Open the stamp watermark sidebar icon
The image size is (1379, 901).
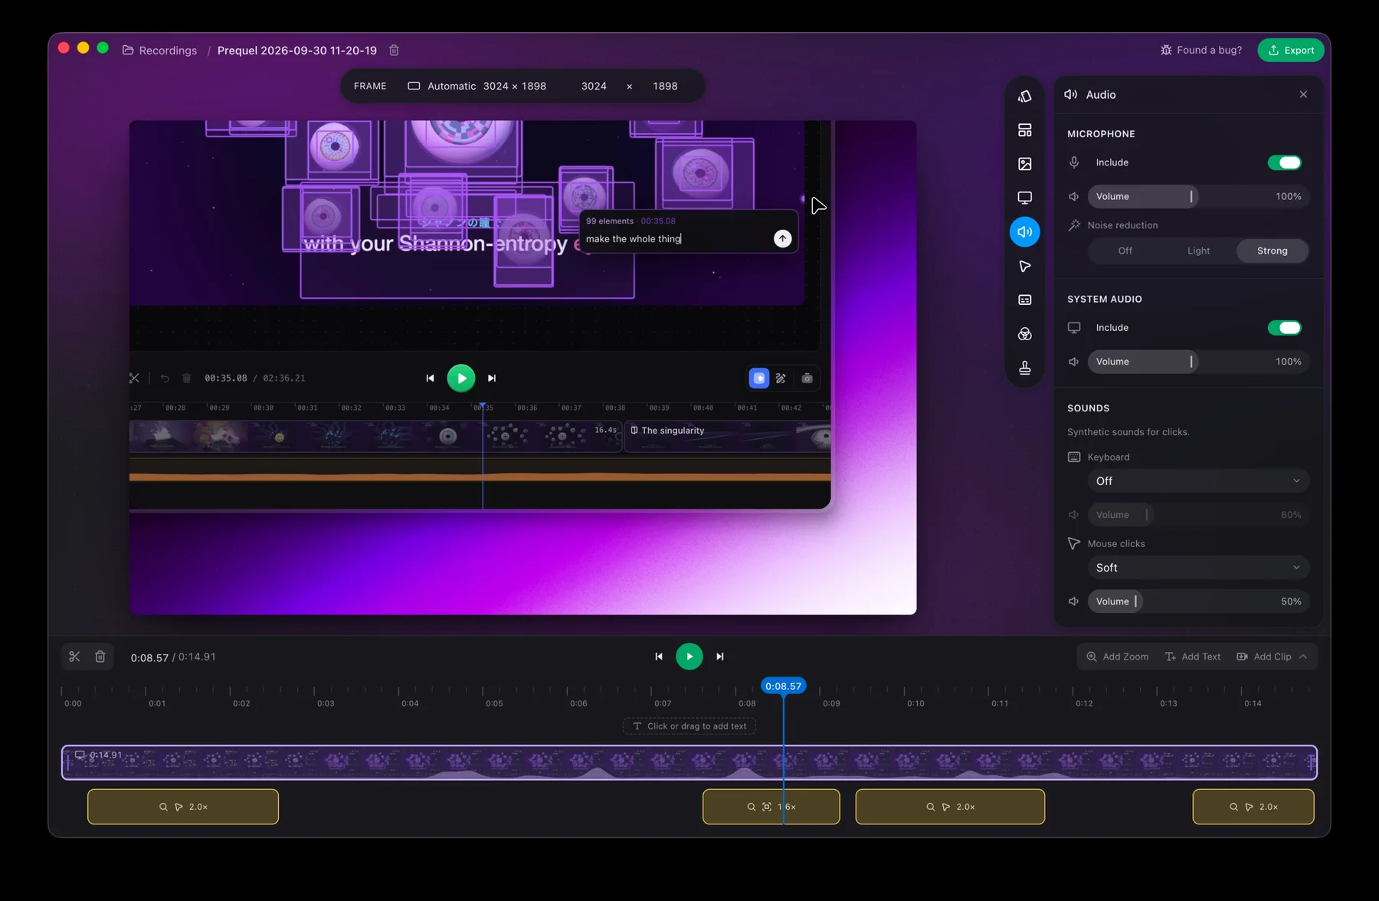pos(1024,368)
